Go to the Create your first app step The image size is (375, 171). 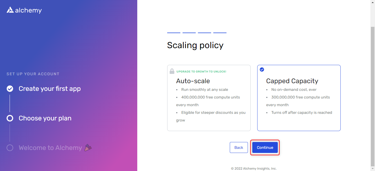50,89
